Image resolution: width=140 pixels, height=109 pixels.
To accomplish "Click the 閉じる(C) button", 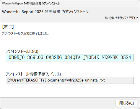I will [x=126, y=103].
